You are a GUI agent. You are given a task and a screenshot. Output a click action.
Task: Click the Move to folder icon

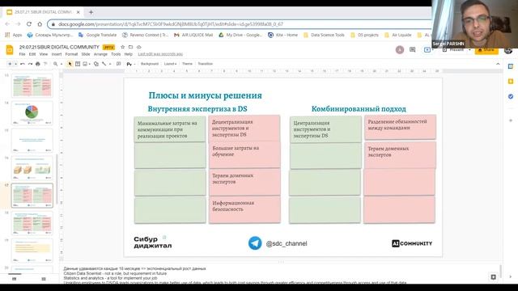pos(130,47)
